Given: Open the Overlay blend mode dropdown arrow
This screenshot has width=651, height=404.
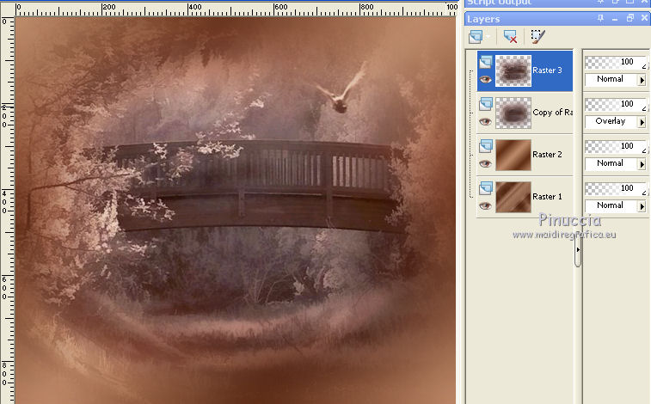Looking at the screenshot, I should pos(642,122).
